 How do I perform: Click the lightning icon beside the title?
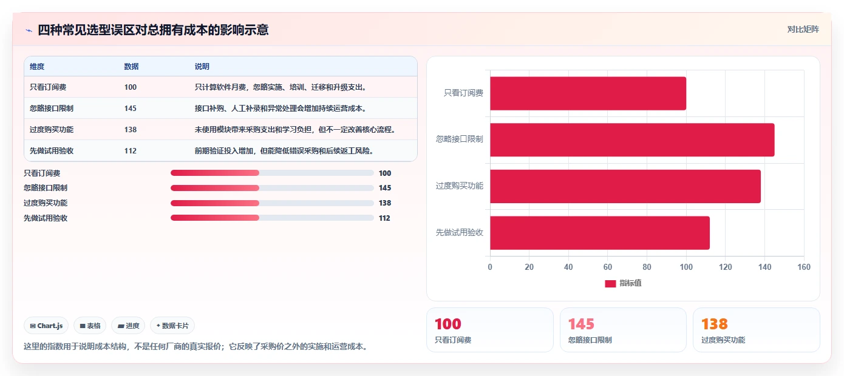pyautogui.click(x=29, y=30)
